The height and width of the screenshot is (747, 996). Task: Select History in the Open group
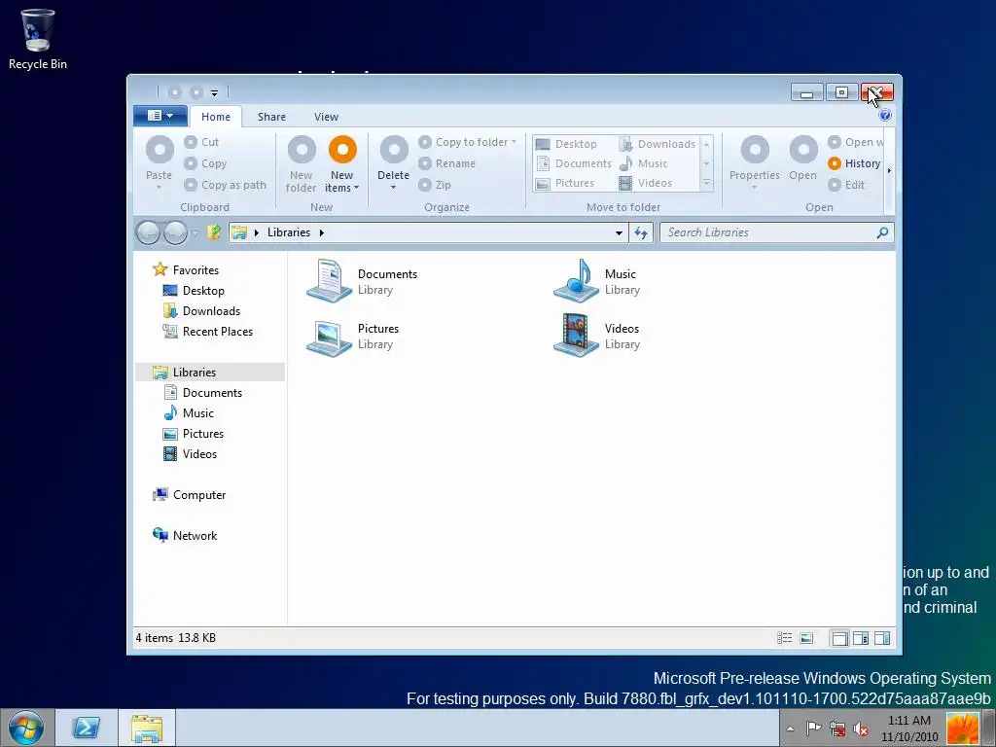[854, 163]
